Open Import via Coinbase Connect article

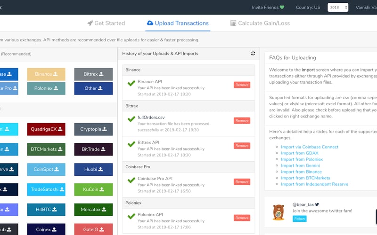click(x=310, y=147)
